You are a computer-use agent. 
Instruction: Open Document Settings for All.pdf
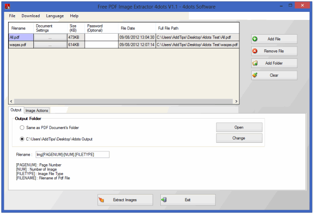coord(50,37)
